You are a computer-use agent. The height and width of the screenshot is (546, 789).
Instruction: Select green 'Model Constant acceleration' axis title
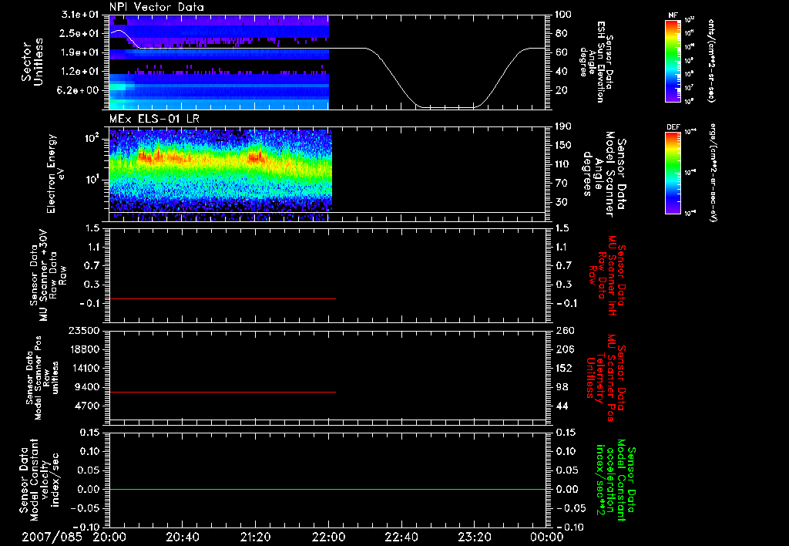pos(615,480)
